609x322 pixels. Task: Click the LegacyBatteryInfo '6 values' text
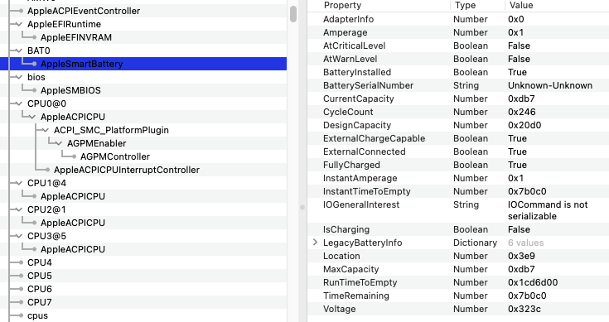pos(525,243)
